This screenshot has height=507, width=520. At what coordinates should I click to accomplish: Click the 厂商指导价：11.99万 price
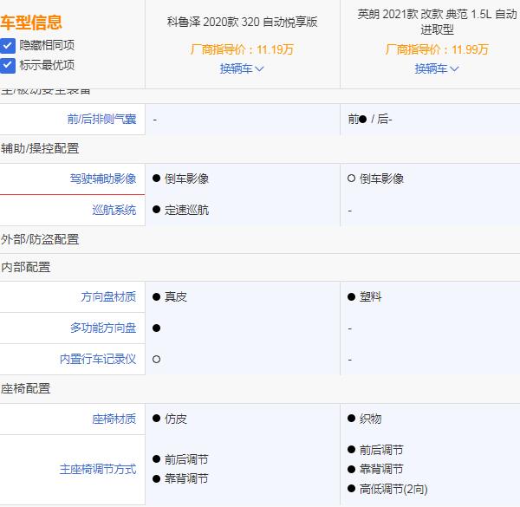tap(437, 49)
